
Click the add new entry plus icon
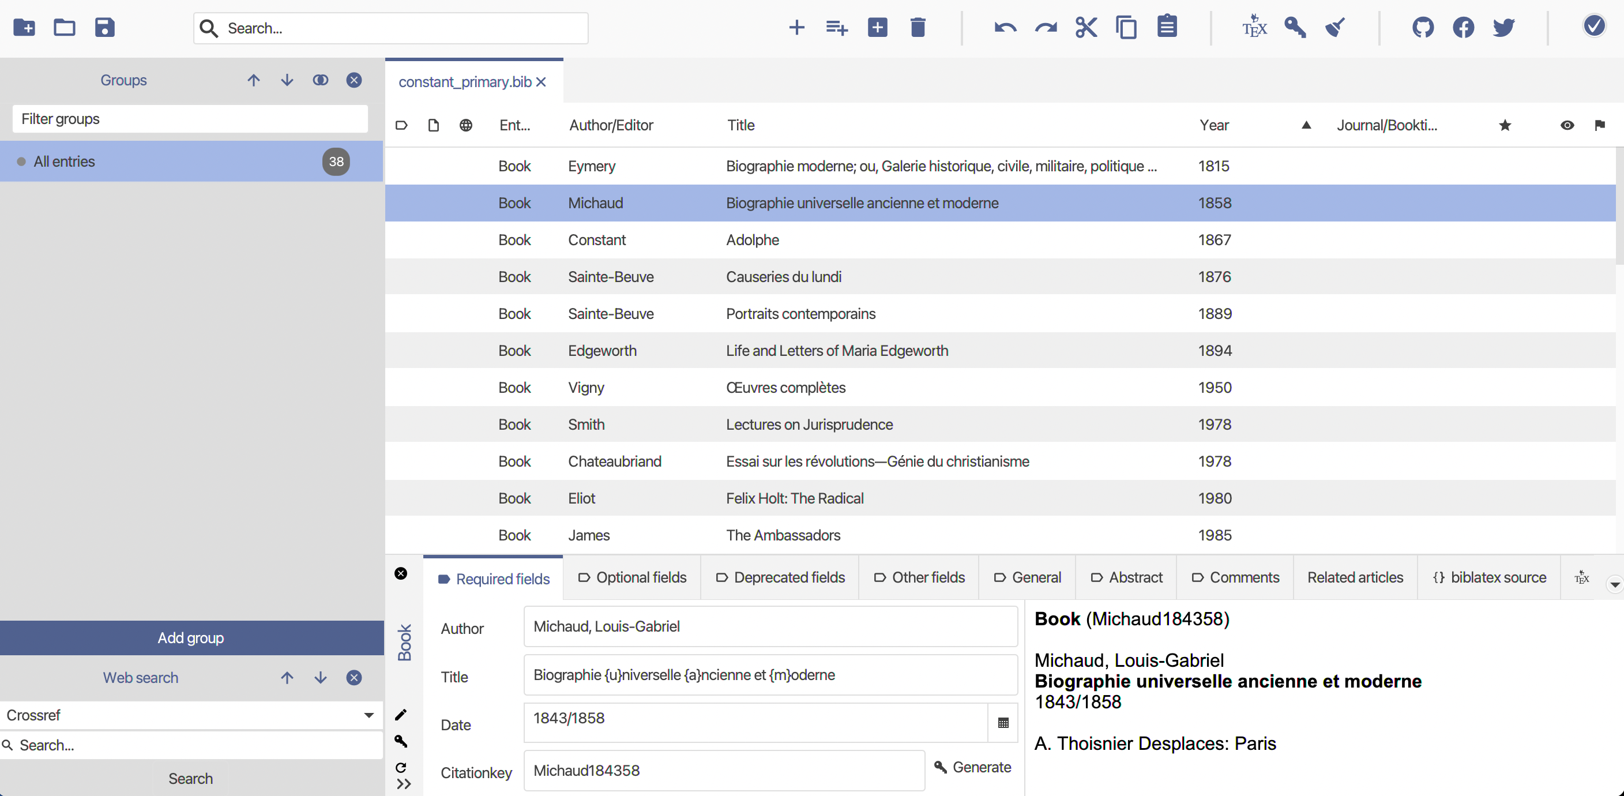coord(796,28)
